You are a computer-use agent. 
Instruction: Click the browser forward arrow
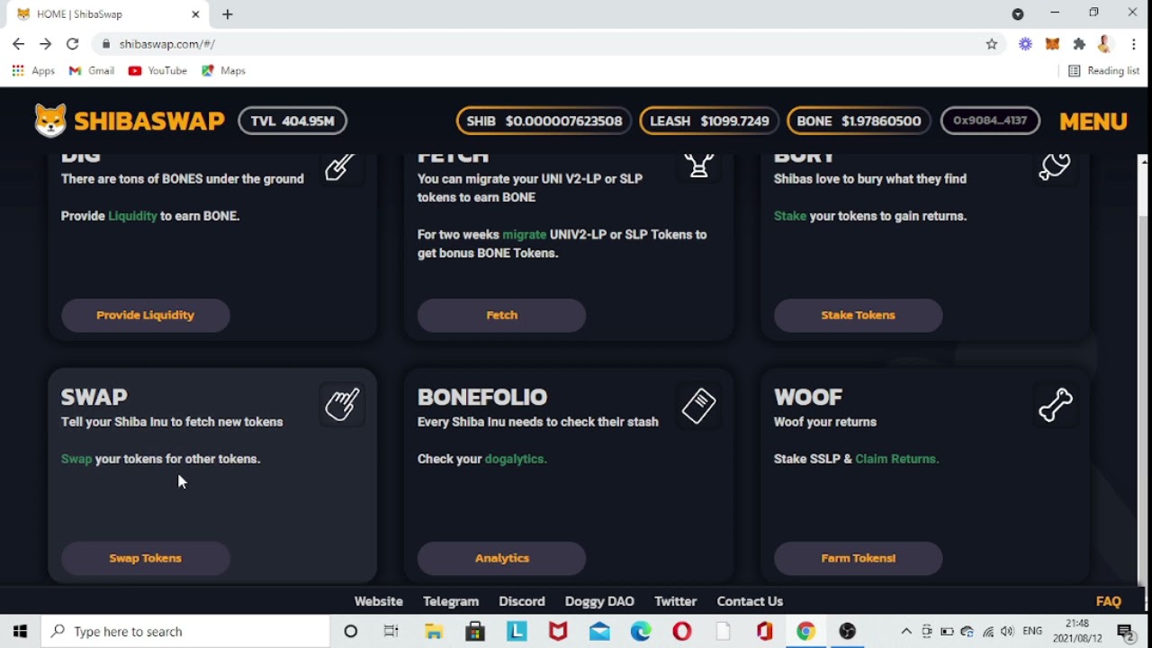coord(45,44)
